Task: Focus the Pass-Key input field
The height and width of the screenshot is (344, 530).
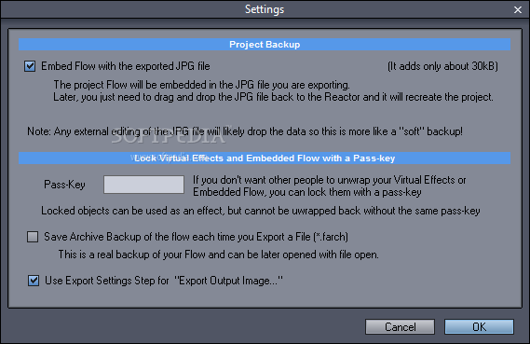Action: coord(143,185)
